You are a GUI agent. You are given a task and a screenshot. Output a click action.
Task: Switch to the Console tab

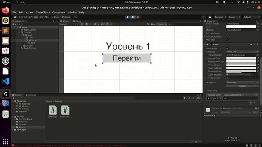31,95
